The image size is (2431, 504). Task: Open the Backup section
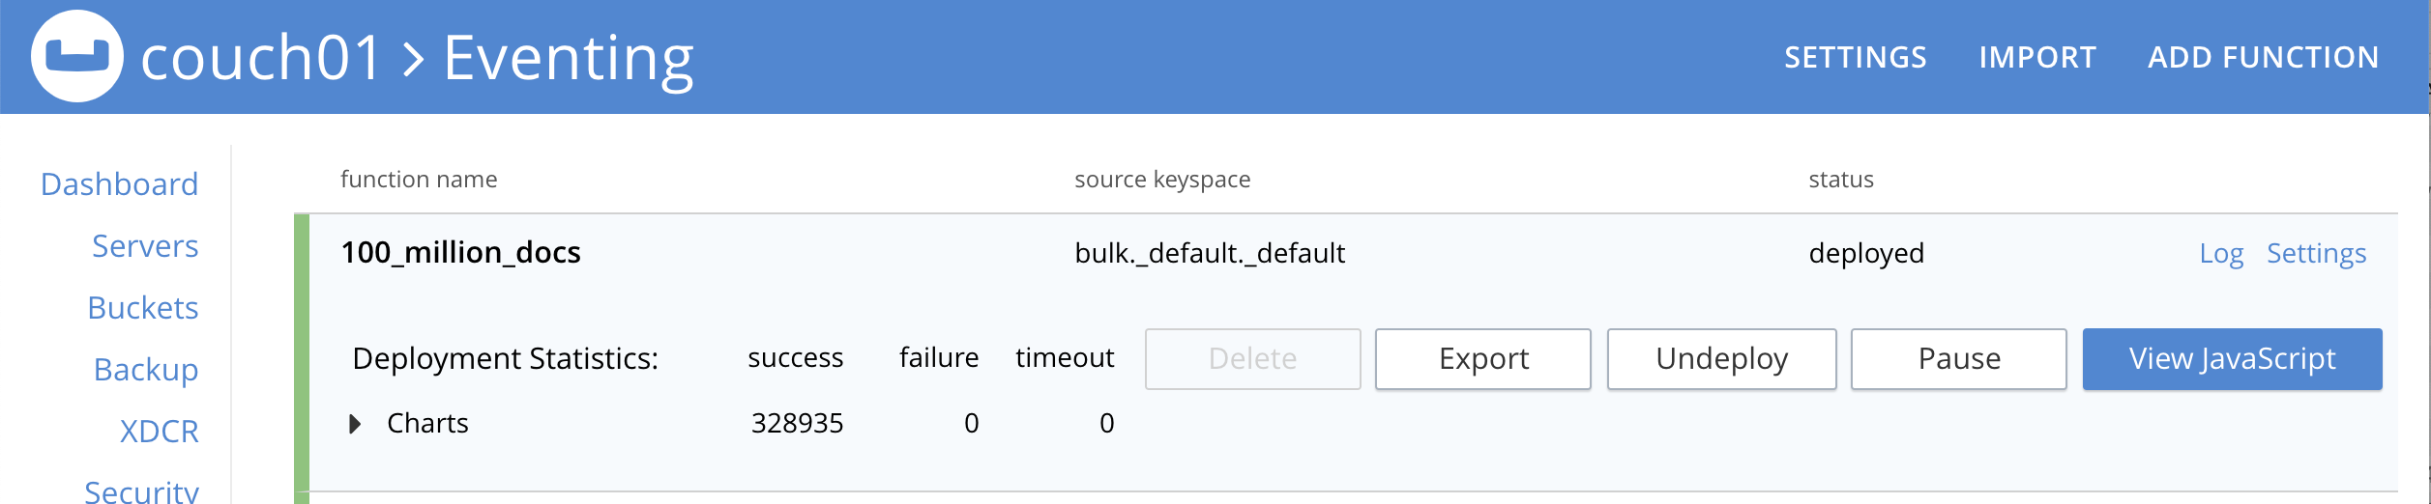tap(146, 369)
